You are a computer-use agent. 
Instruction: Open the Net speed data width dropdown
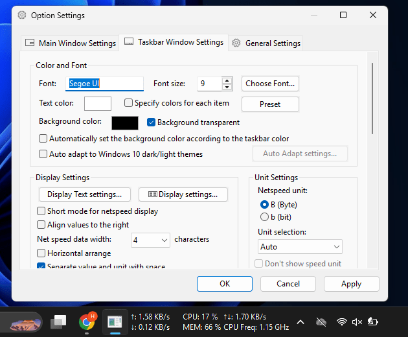coord(150,240)
